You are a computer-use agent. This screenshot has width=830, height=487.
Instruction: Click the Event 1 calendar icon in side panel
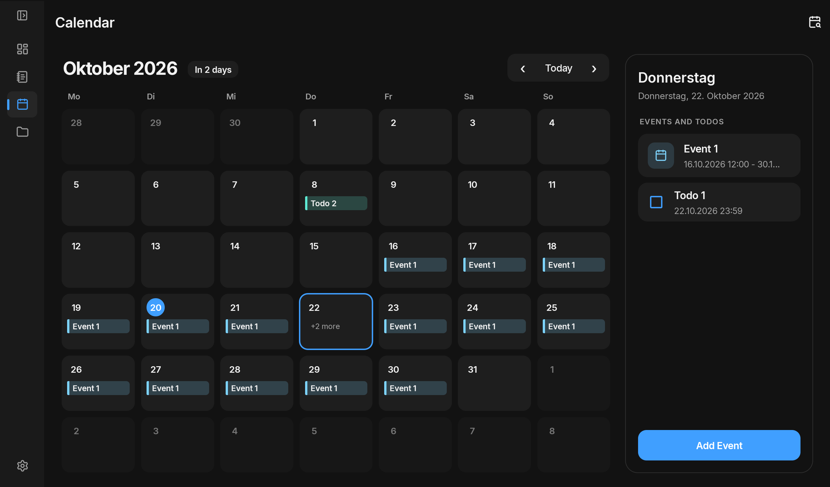click(661, 155)
